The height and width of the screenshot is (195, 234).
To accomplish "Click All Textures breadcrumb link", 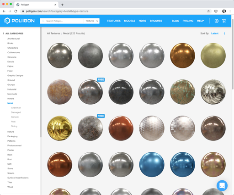I will click(53, 33).
